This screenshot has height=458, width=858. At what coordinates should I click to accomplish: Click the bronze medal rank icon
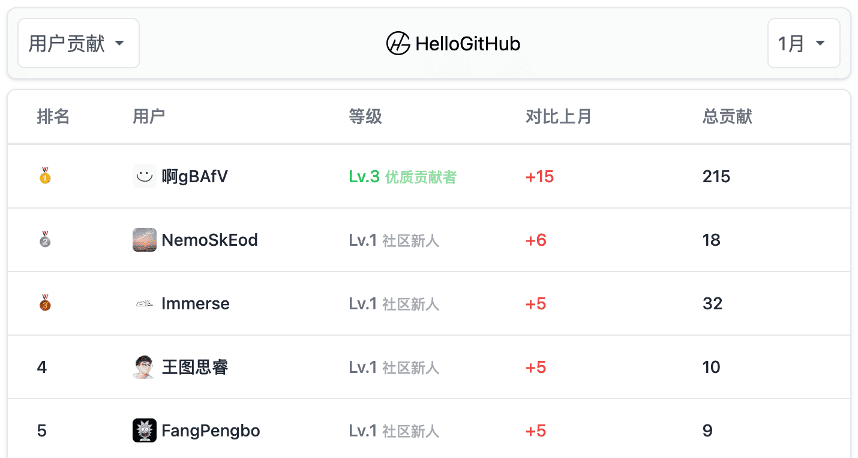click(45, 303)
